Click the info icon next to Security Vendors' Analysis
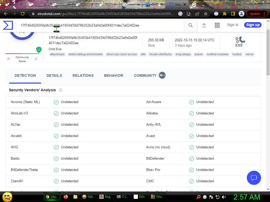 click(x=61, y=90)
